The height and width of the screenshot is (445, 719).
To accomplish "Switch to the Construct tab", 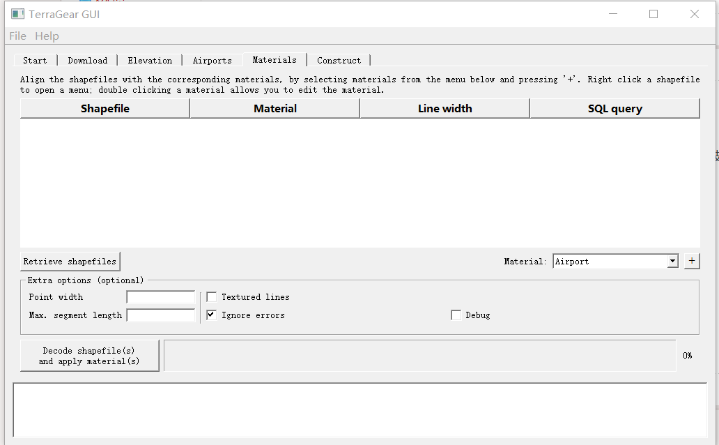I will click(339, 61).
